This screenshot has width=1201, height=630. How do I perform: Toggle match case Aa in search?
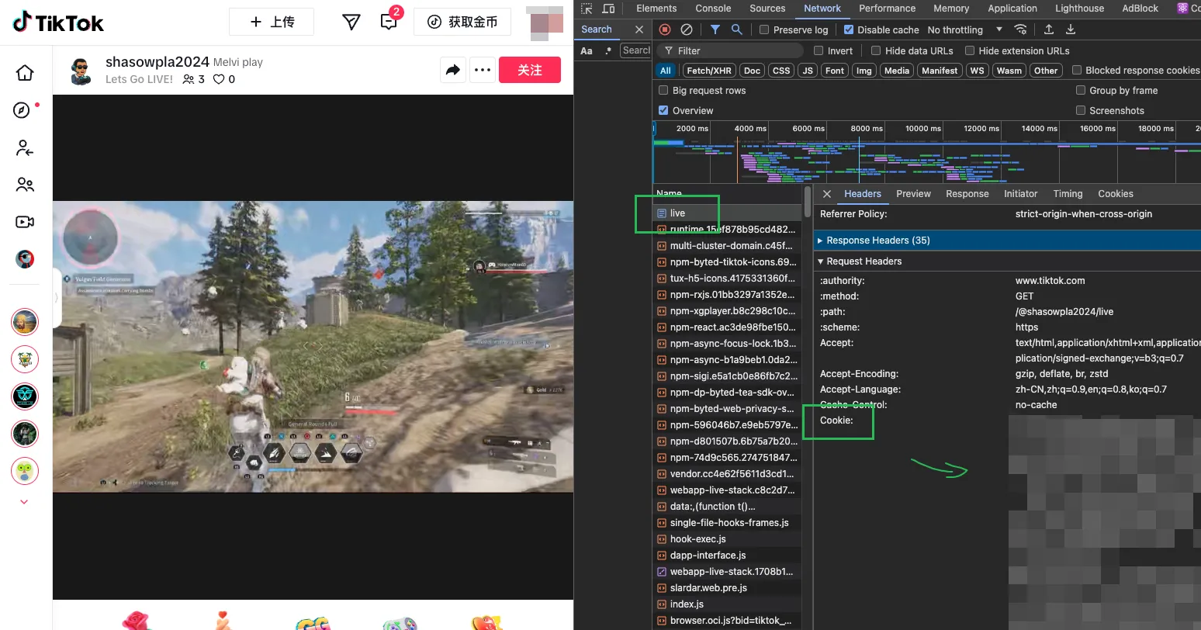pos(587,50)
